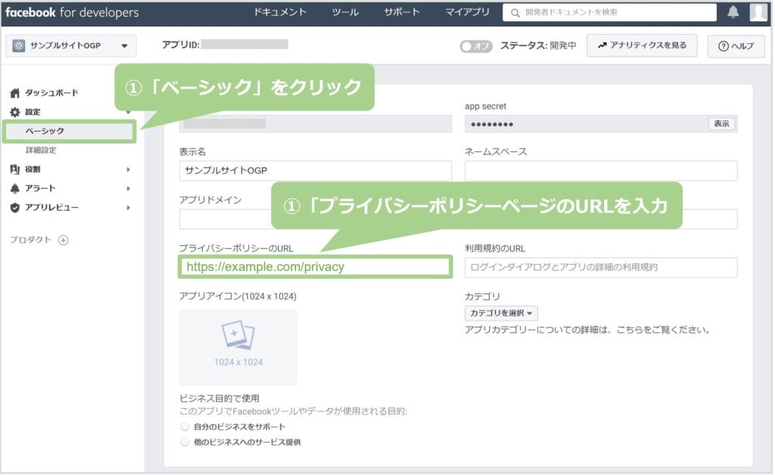Toggle the app status switch オフ
The width and height of the screenshot is (775, 475).
pyautogui.click(x=477, y=46)
